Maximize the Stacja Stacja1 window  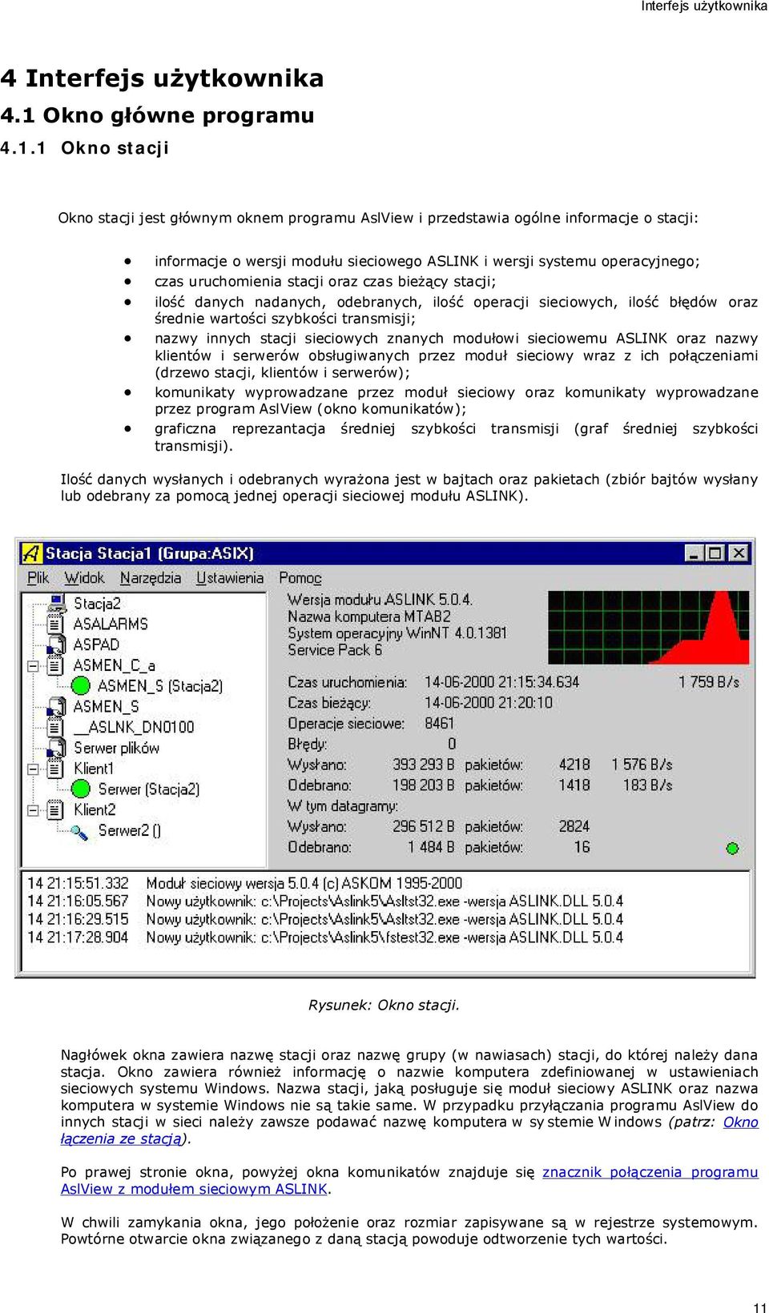[715, 552]
